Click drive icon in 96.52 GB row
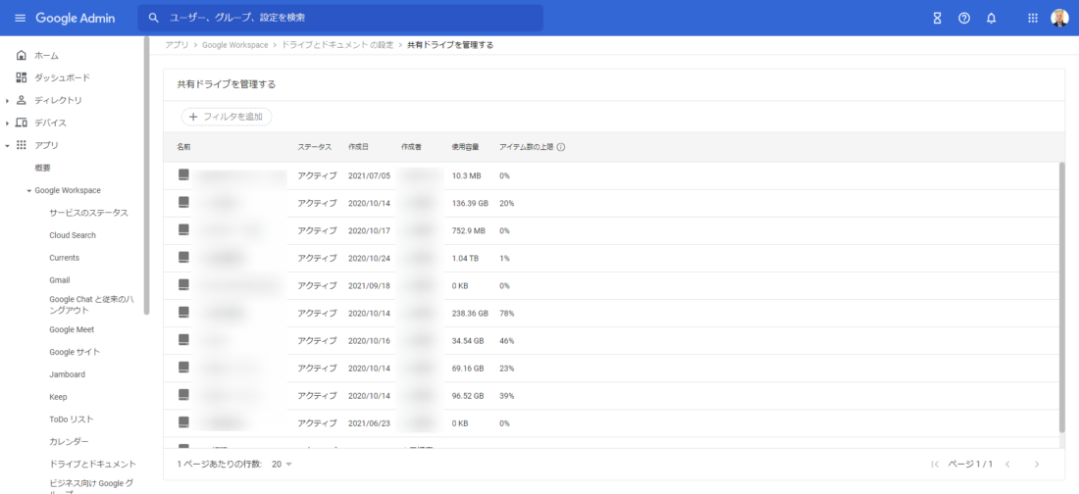Image resolution: width=1079 pixels, height=494 pixels. click(183, 395)
